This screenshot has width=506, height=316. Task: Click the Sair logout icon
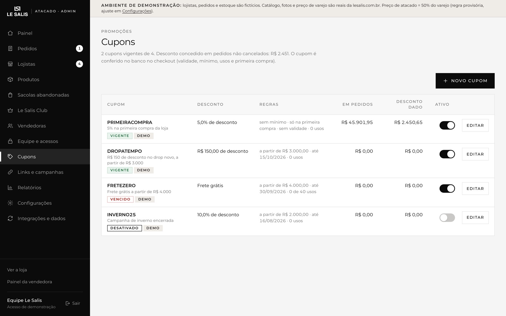click(x=68, y=303)
